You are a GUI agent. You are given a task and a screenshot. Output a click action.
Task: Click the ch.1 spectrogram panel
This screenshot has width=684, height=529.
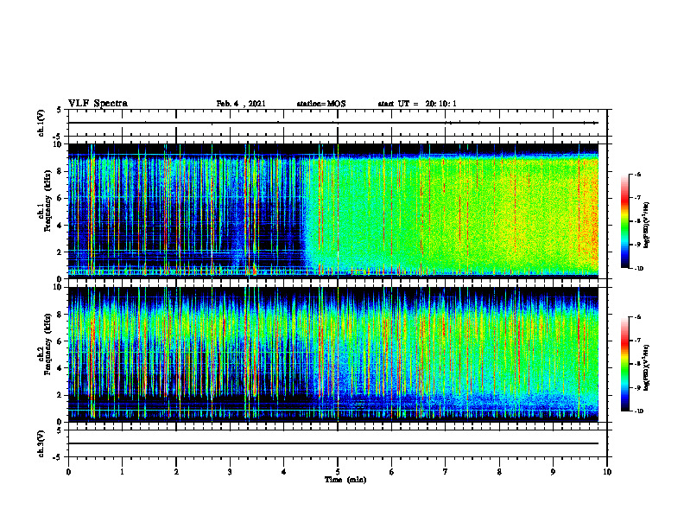click(x=333, y=211)
